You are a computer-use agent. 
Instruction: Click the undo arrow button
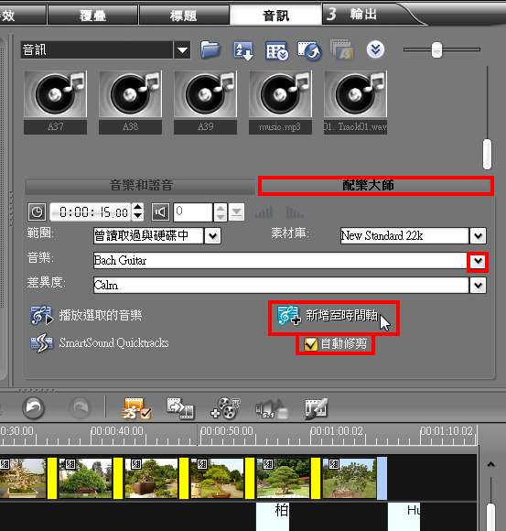click(x=33, y=407)
